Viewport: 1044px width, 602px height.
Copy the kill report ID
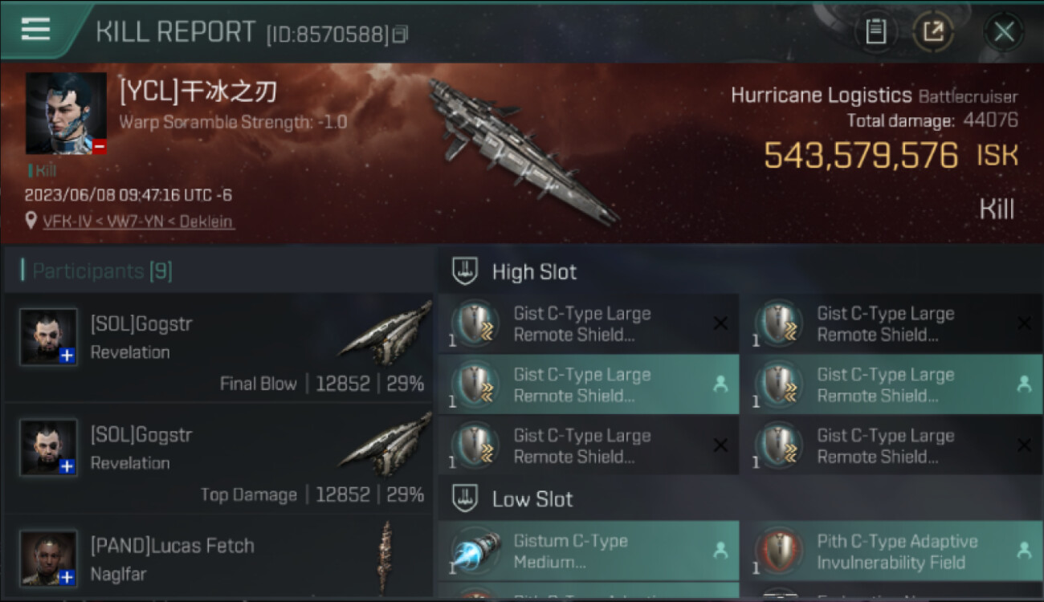(x=400, y=34)
